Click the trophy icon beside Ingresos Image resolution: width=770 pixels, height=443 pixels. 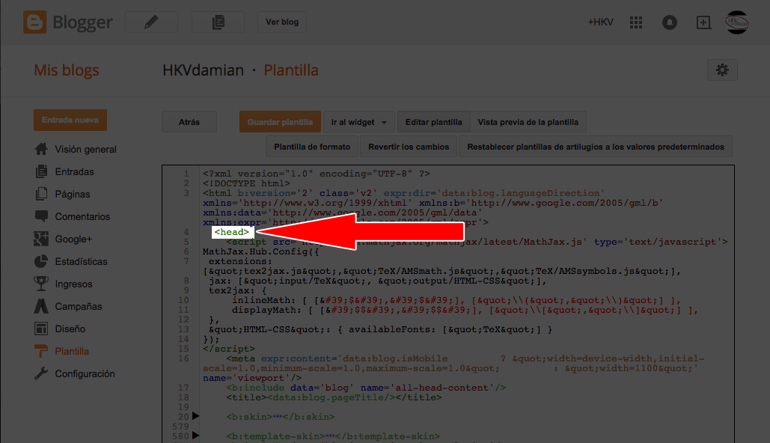(41, 284)
